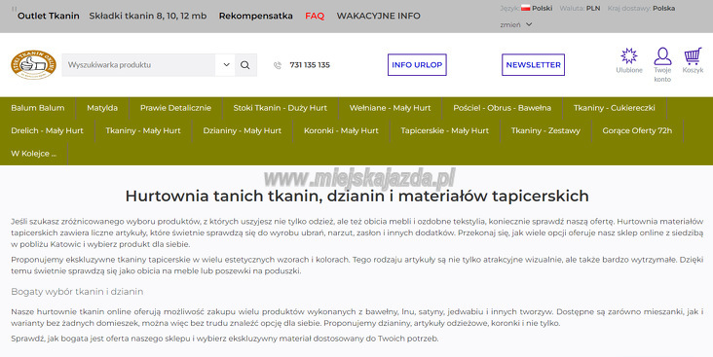Expand the search category dropdown arrow
This screenshot has height=357, width=713.
[x=226, y=65]
